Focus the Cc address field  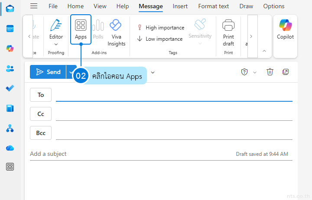(x=174, y=114)
